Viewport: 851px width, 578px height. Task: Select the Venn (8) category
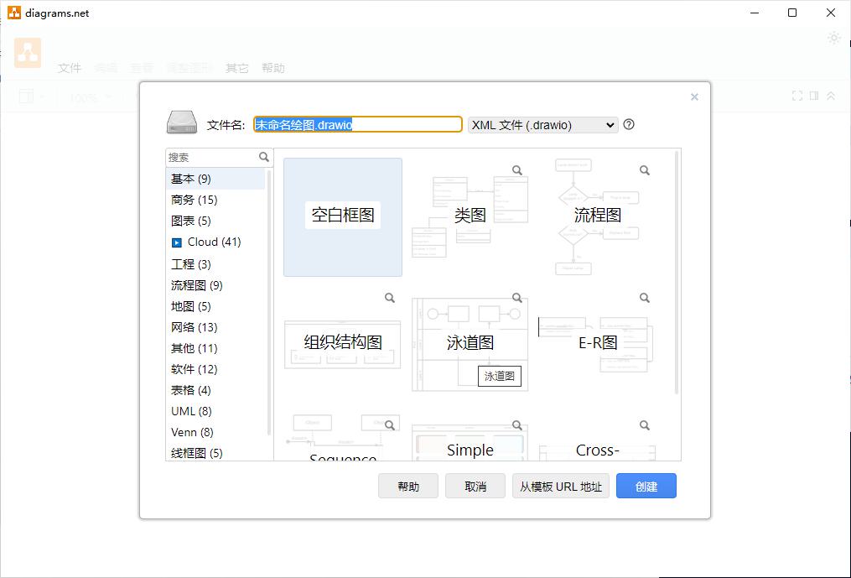215,432
